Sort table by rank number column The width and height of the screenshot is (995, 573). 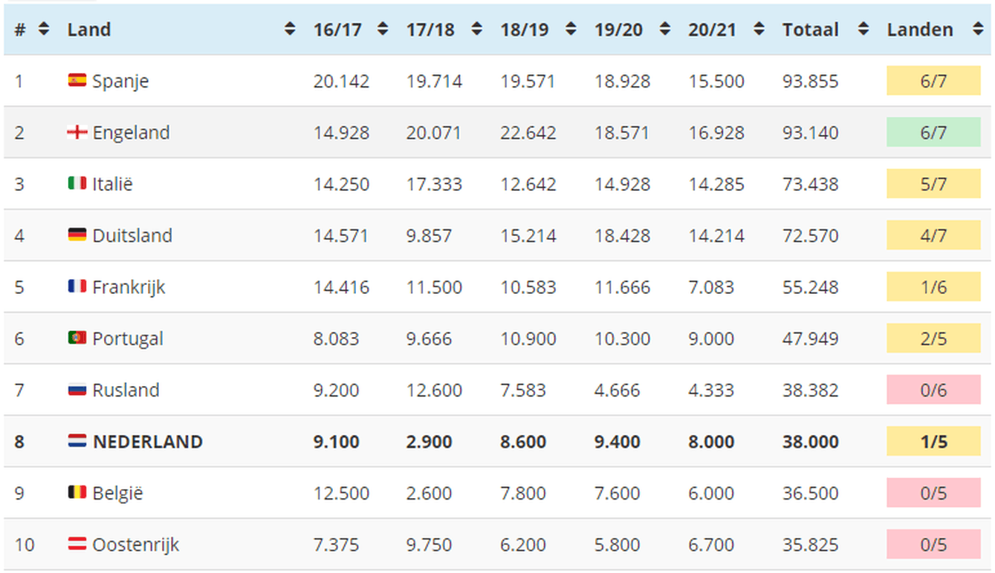[x=43, y=30]
